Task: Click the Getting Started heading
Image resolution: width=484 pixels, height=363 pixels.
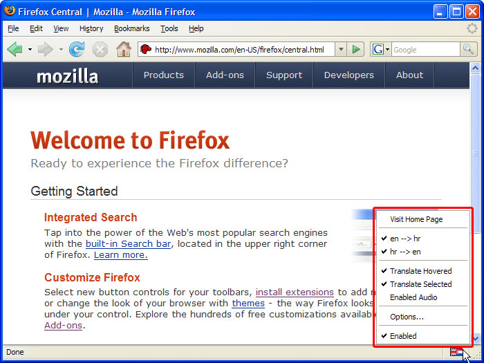Action: [x=74, y=191]
